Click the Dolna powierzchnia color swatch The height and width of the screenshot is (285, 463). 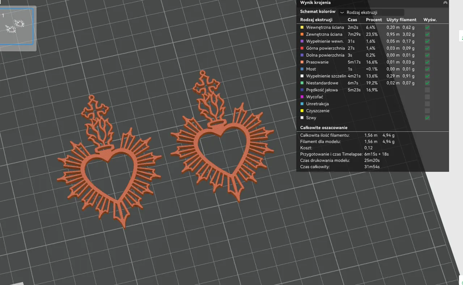302,55
